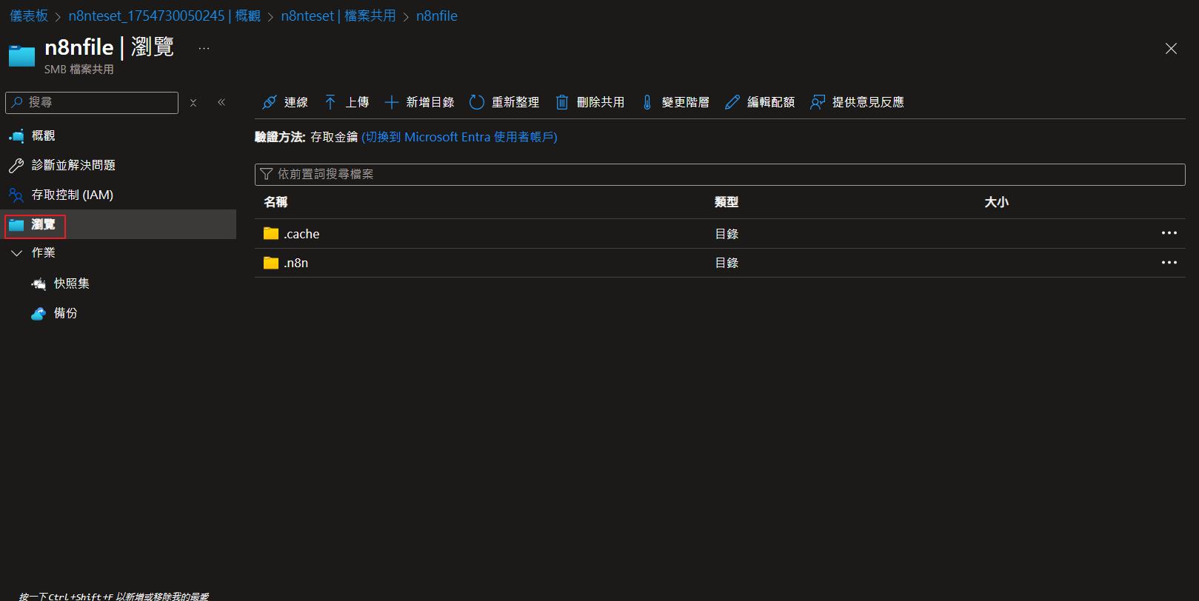Click the 概觀 overview icon in sidebar

pyautogui.click(x=16, y=136)
